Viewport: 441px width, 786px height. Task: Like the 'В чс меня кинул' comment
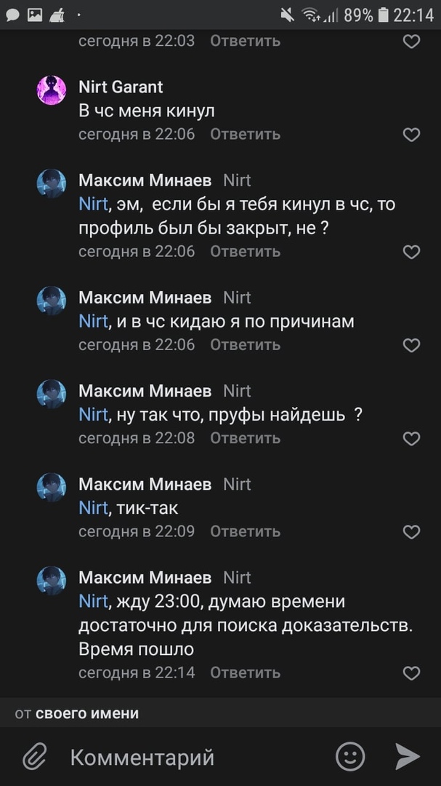411,135
